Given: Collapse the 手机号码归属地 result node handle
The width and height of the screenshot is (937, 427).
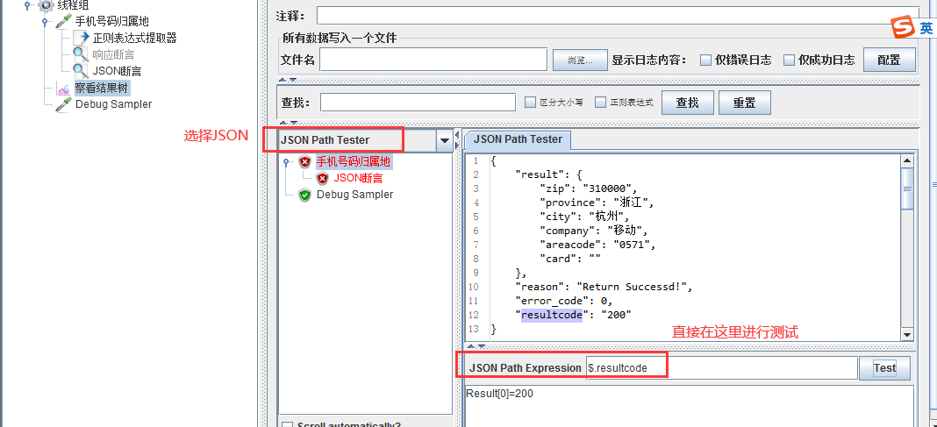Looking at the screenshot, I should tap(287, 162).
